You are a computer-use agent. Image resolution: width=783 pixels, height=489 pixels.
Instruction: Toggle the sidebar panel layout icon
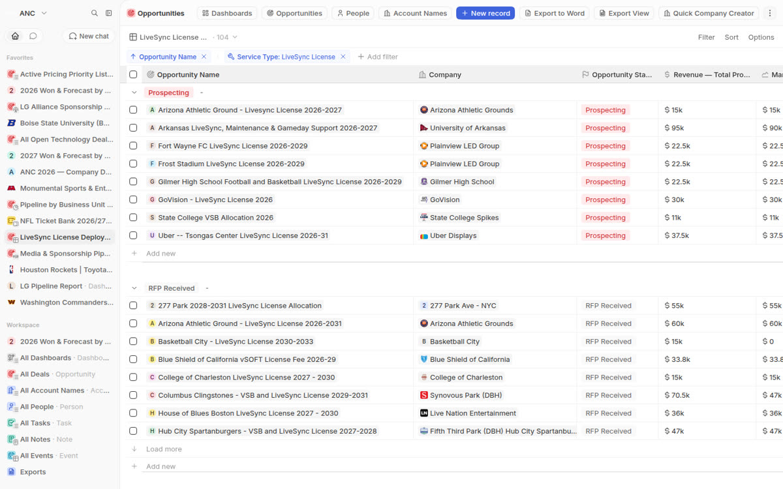[x=109, y=13]
